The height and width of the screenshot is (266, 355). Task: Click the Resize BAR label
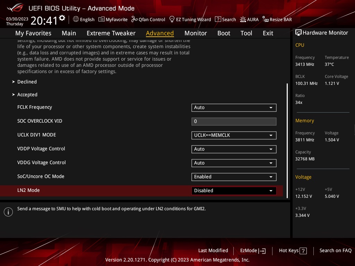[280, 19]
